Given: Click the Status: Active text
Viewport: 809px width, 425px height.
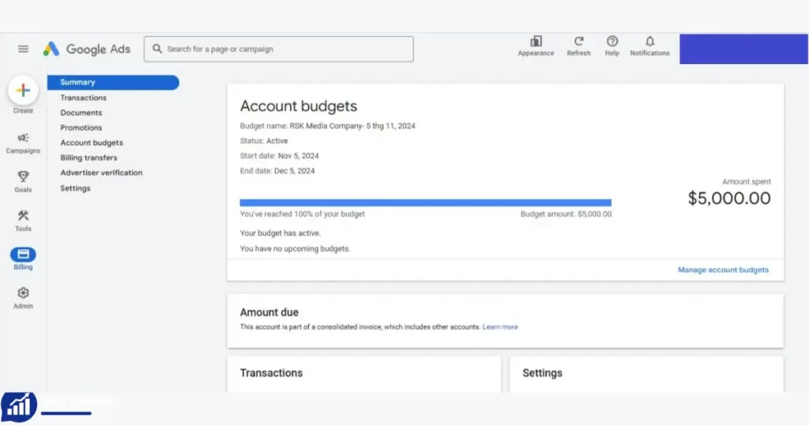Looking at the screenshot, I should click(264, 141).
